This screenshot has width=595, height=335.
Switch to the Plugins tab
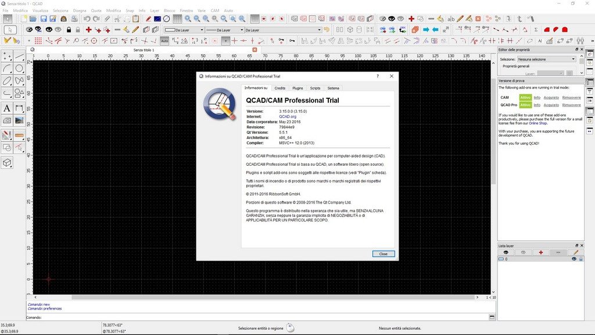tap(298, 88)
